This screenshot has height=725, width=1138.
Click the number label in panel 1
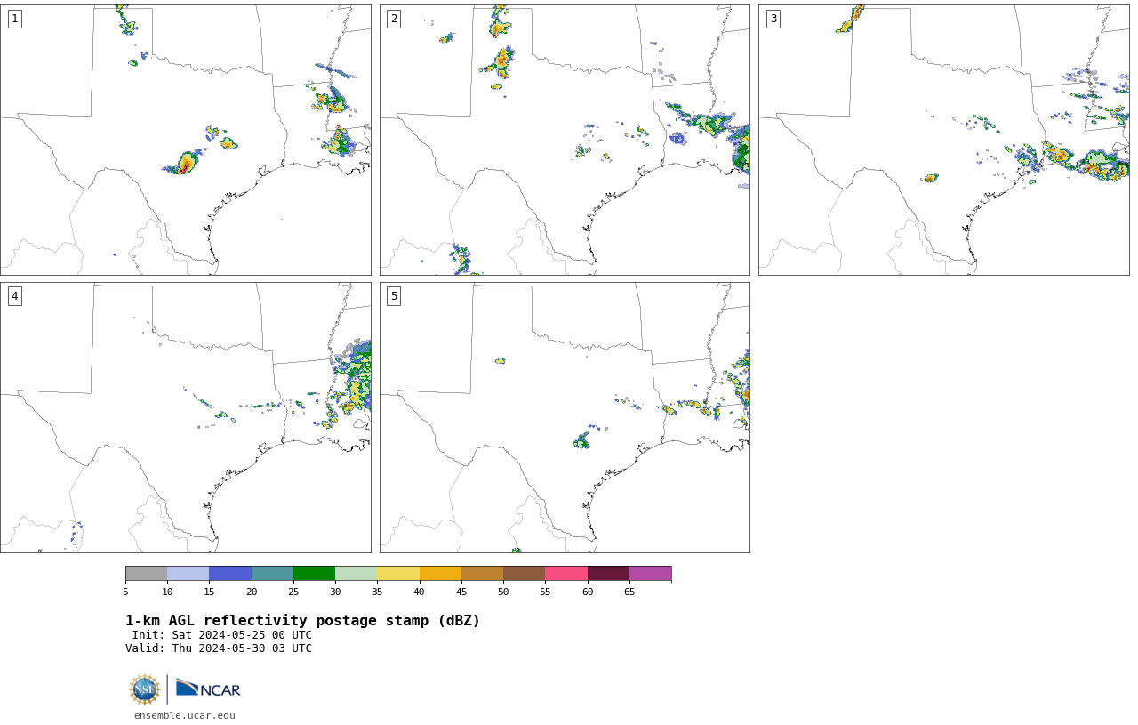coord(14,19)
